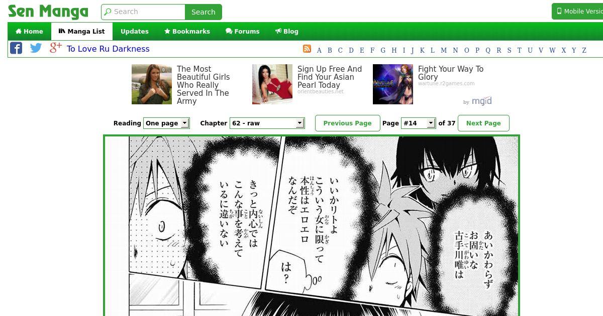Open the Manga List tab
The image size is (603, 316).
[81, 31]
